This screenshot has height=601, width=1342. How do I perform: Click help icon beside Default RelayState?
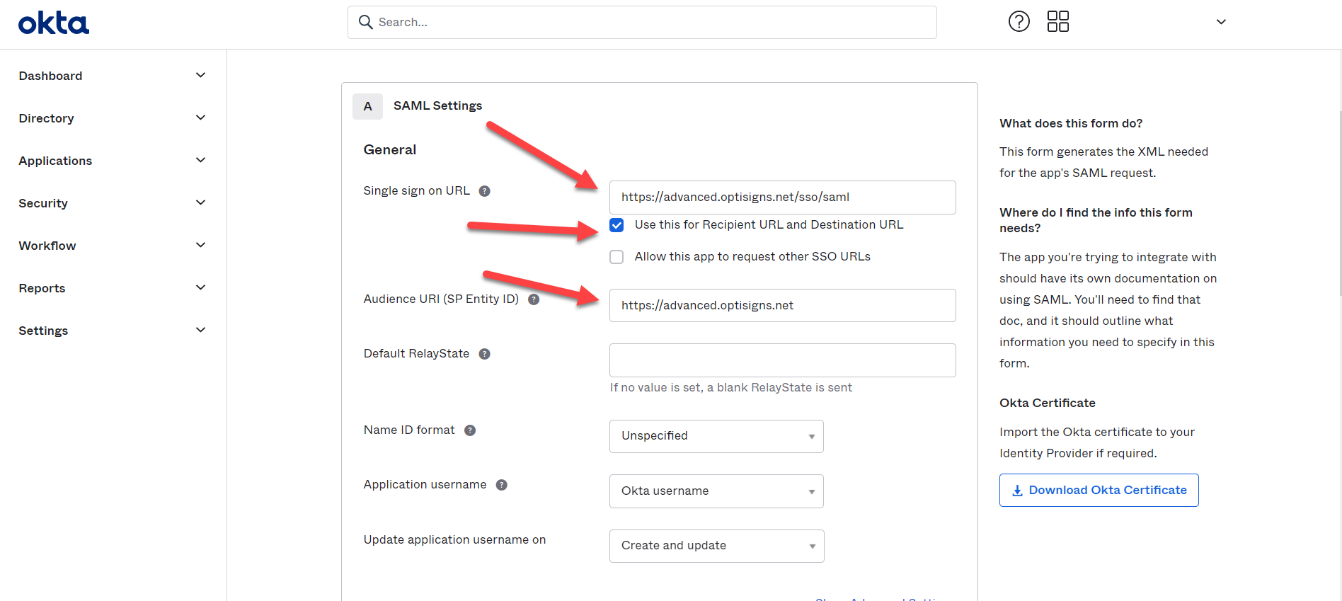(485, 354)
